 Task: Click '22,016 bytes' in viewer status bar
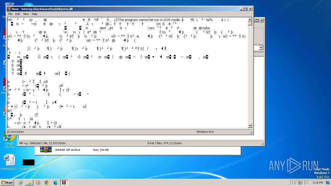pos(15,132)
